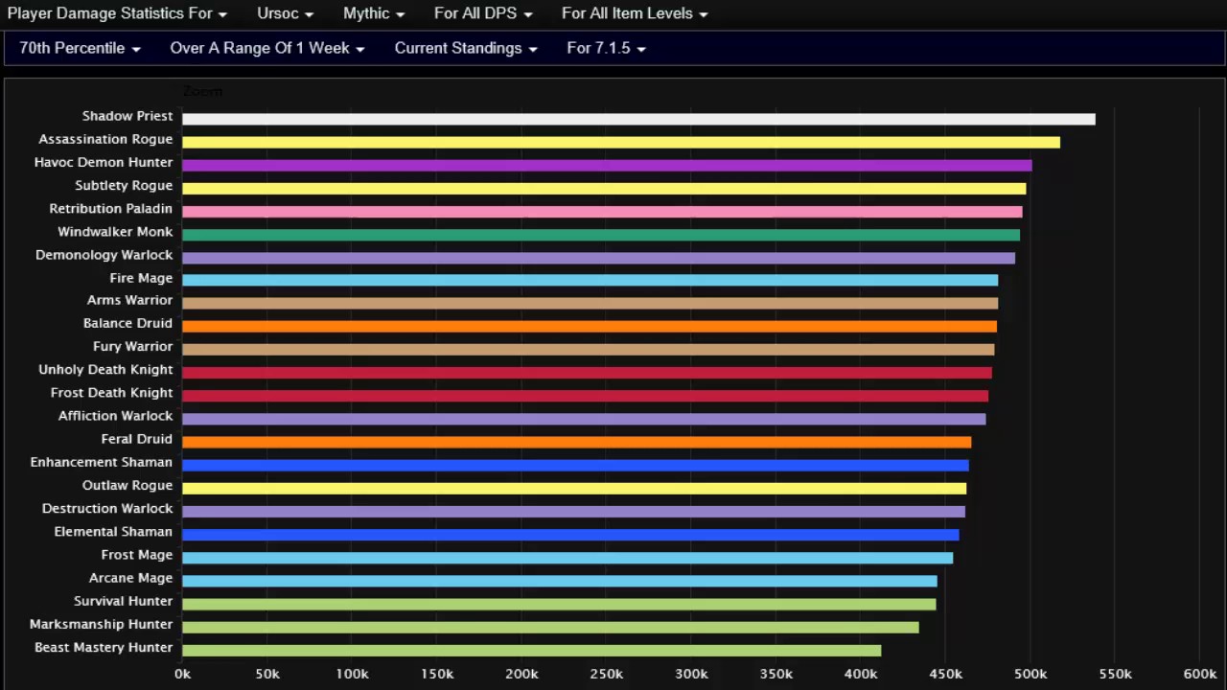
Task: Click the Beast Mastery Hunter bar
Action: pos(531,651)
